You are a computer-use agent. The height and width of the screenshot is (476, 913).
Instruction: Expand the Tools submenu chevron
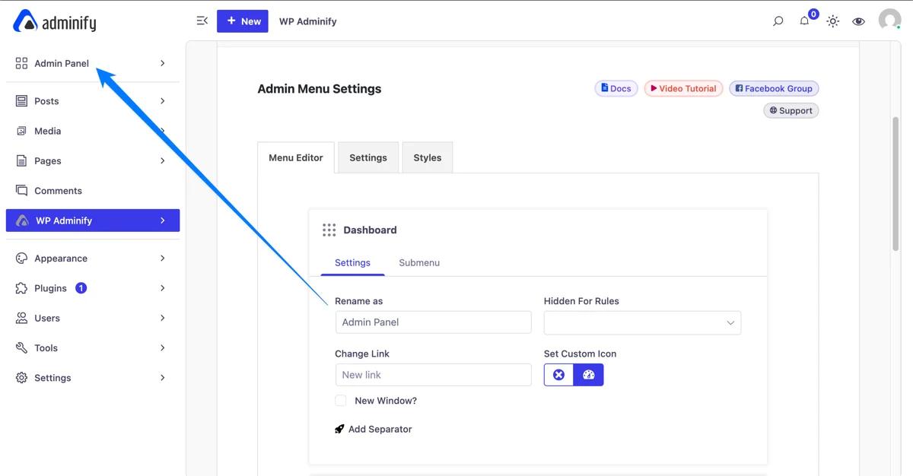pos(162,348)
